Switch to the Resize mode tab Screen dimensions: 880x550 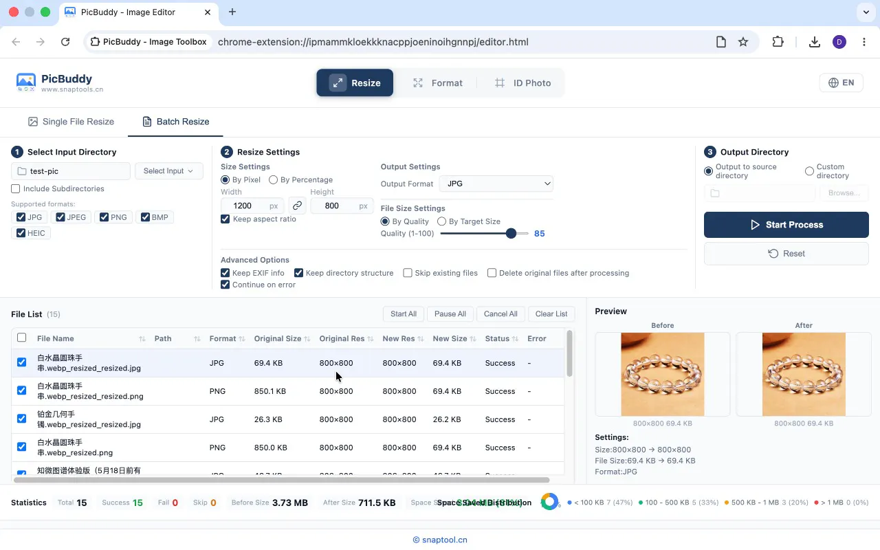(355, 82)
